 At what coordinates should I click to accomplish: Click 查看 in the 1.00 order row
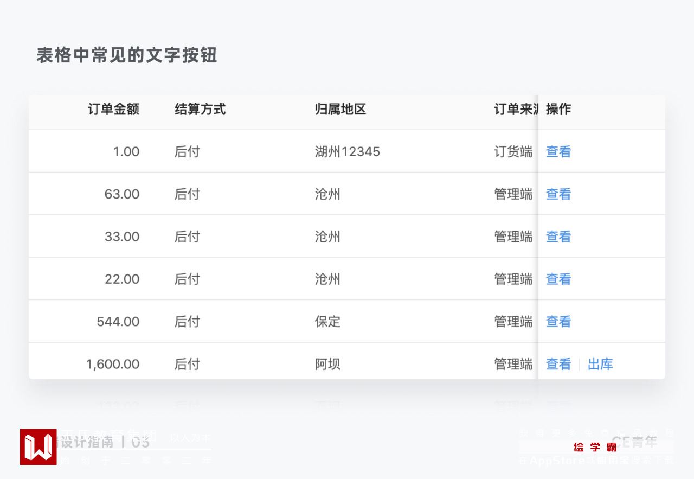tap(558, 152)
